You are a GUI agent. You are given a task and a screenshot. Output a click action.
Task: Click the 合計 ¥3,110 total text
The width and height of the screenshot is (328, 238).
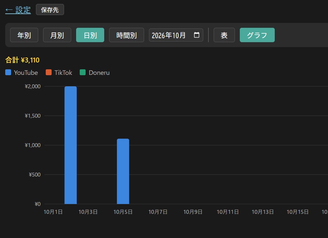(x=23, y=60)
